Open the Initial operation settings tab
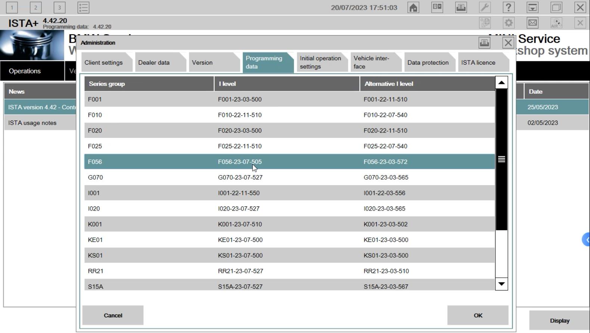The image size is (590, 333). (x=322, y=62)
